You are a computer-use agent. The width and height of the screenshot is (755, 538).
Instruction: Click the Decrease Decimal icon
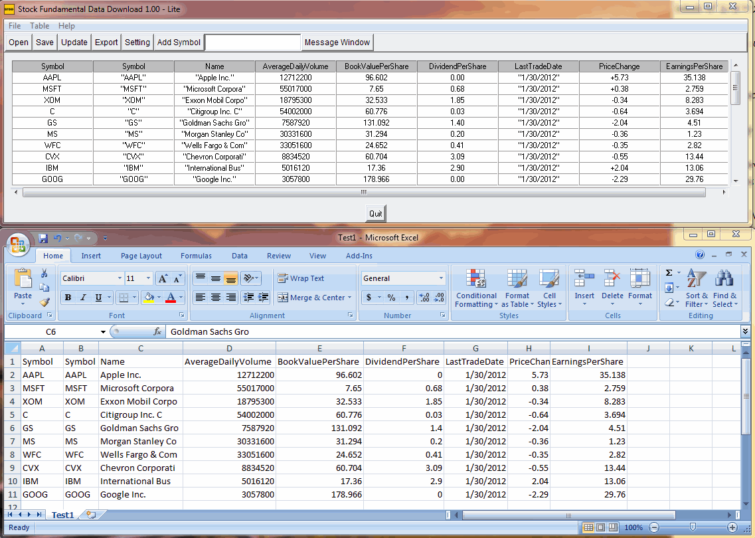coord(439,298)
